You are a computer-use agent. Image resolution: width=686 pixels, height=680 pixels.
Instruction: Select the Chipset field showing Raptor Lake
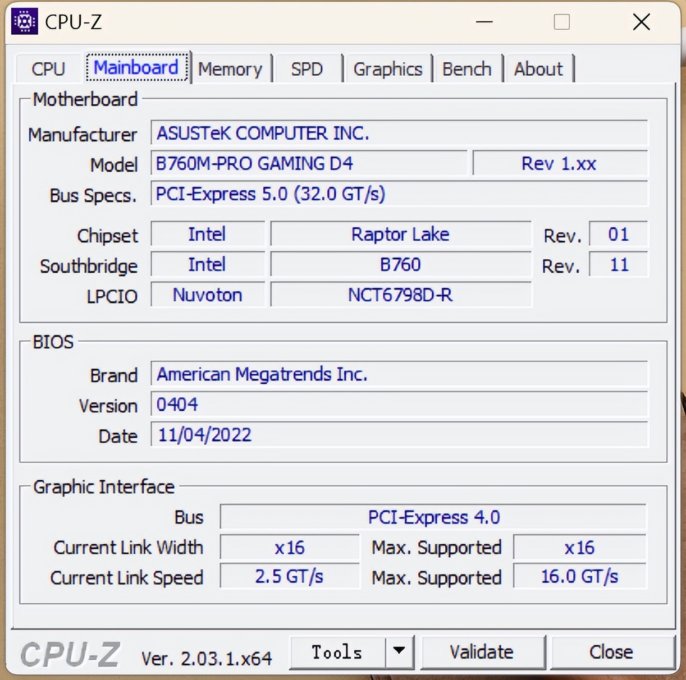(x=400, y=234)
